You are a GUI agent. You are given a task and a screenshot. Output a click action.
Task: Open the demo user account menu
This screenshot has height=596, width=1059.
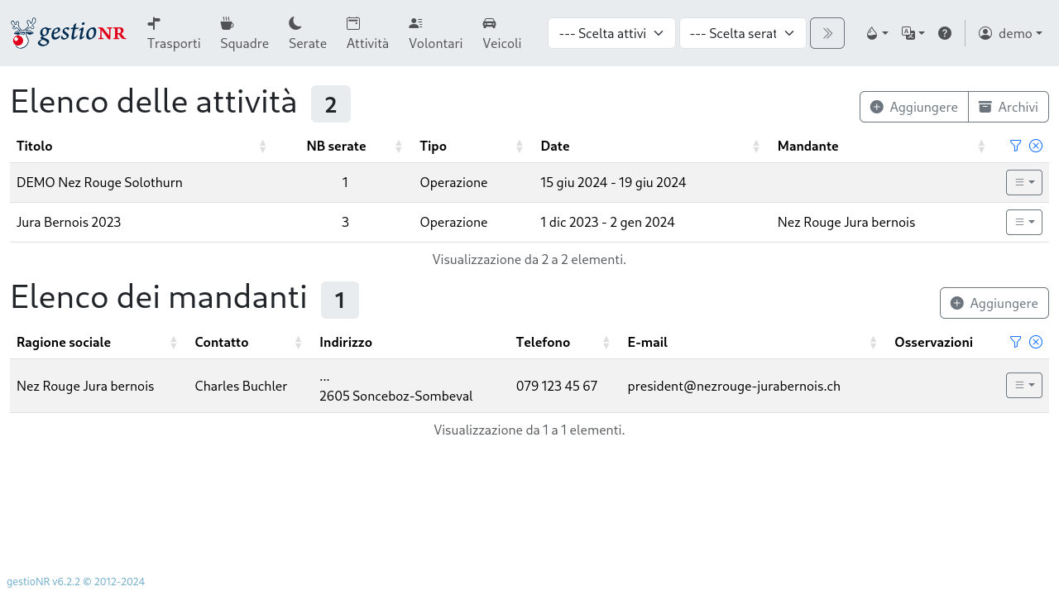(x=1009, y=33)
